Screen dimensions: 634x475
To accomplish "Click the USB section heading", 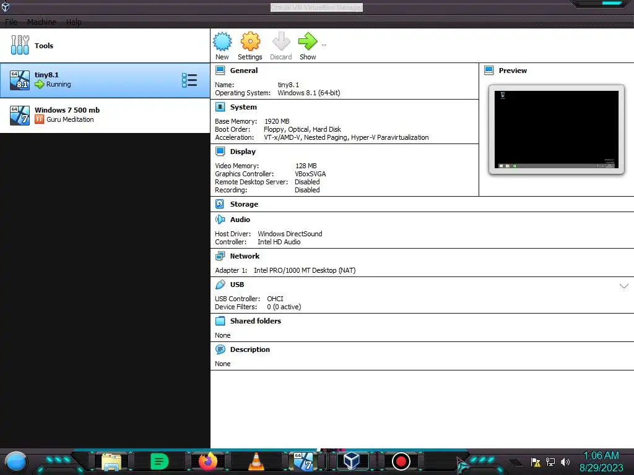I will click(x=237, y=285).
